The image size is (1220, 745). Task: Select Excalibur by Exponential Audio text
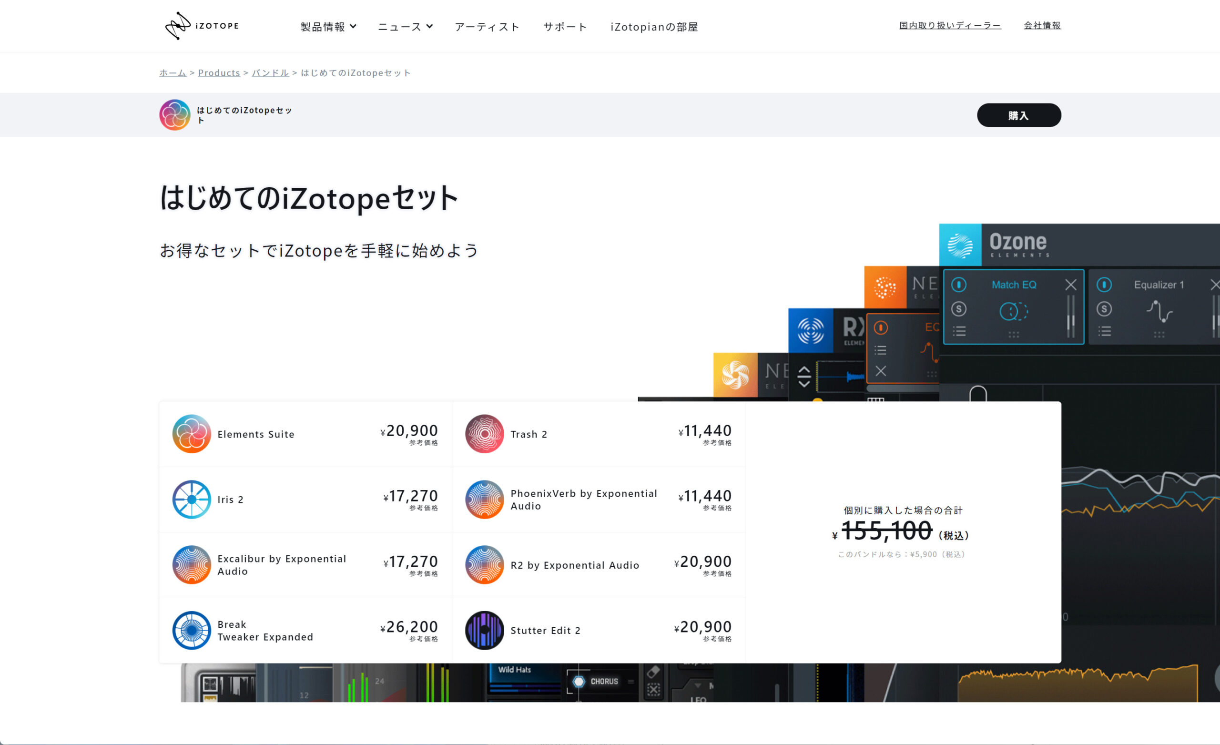[x=282, y=565]
